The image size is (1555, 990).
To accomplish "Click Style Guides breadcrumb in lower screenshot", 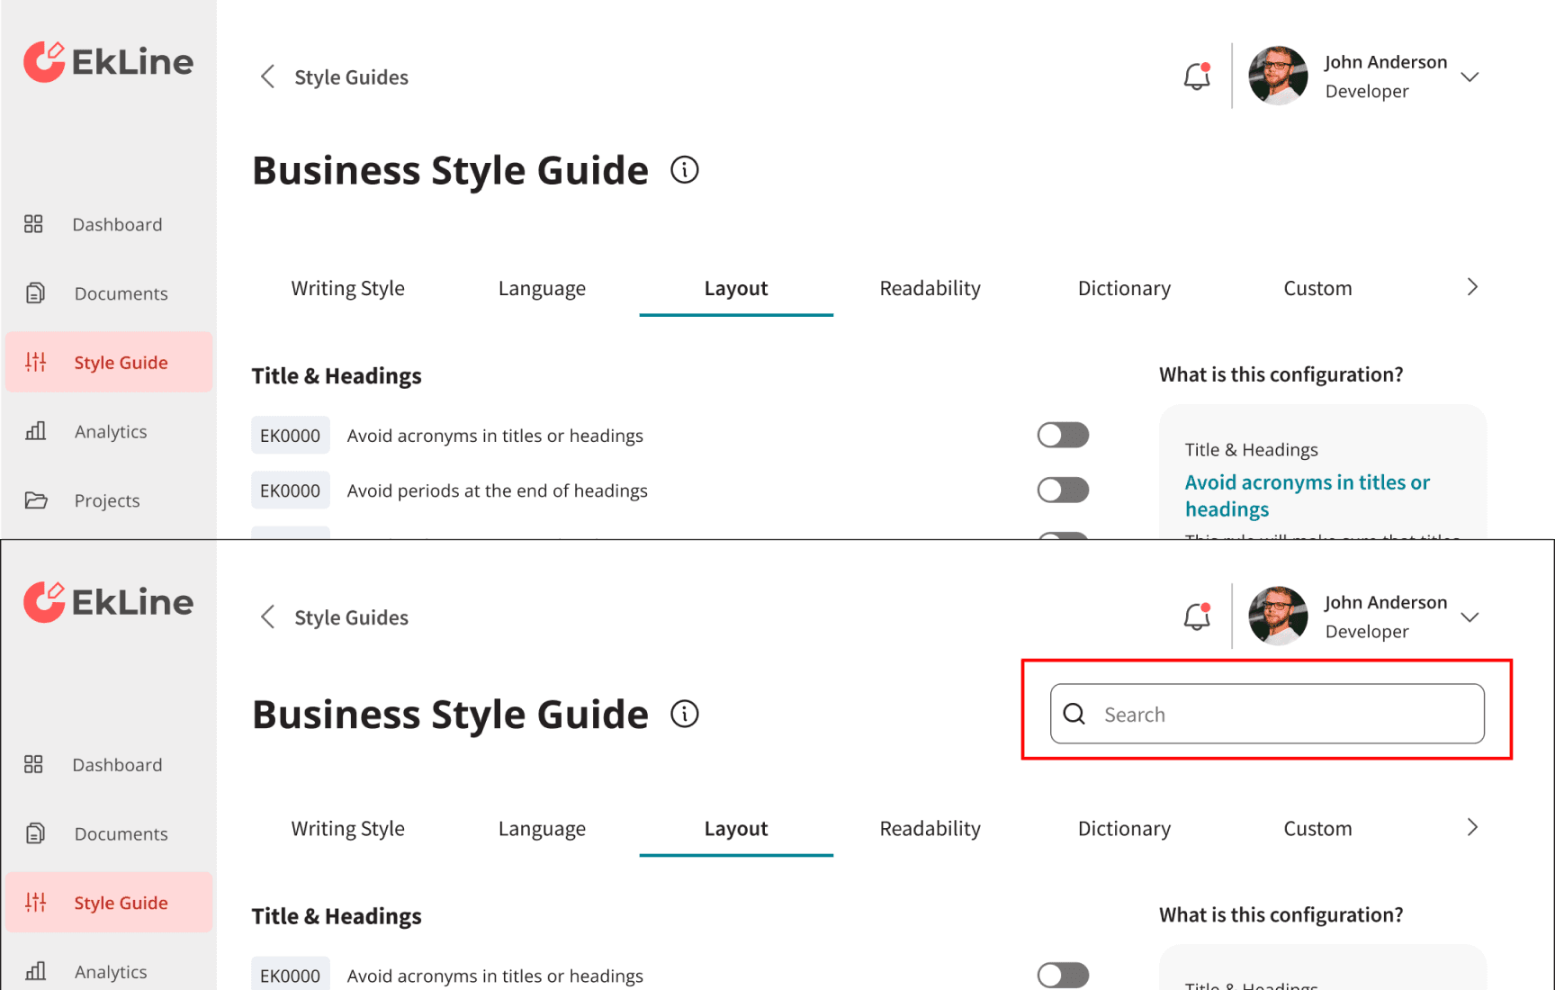I will pos(351,617).
